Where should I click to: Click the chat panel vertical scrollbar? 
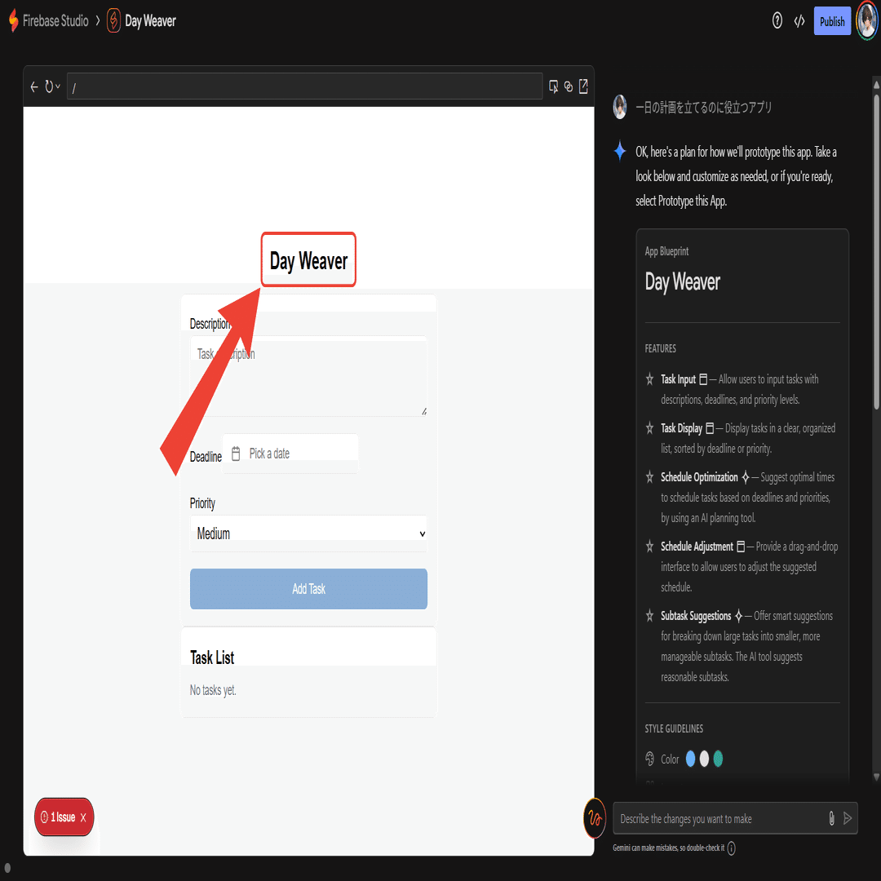[876, 252]
